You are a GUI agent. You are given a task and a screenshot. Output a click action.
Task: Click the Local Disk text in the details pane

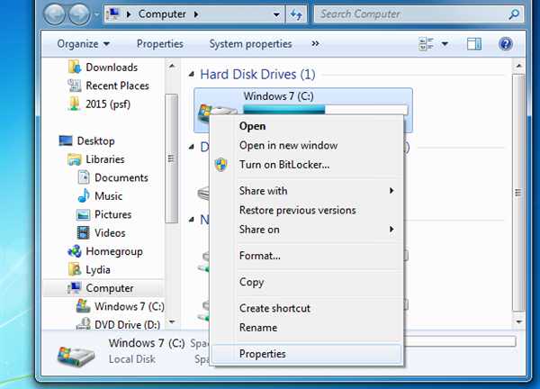click(132, 359)
